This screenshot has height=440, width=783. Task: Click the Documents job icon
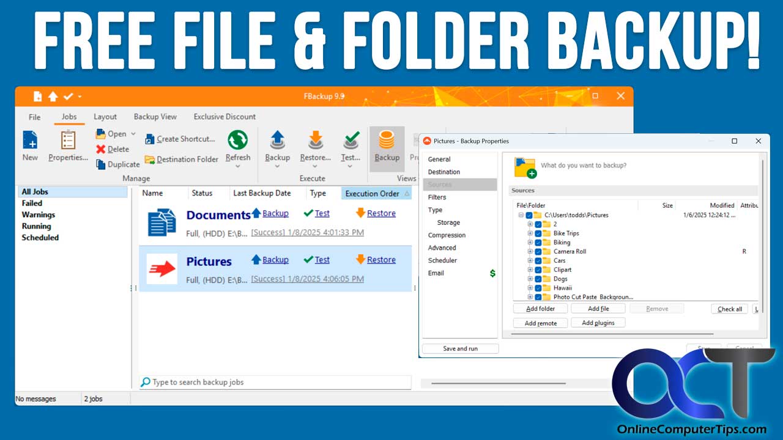click(x=162, y=222)
